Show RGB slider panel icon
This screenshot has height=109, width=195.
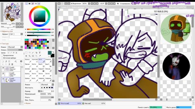point(30,4)
